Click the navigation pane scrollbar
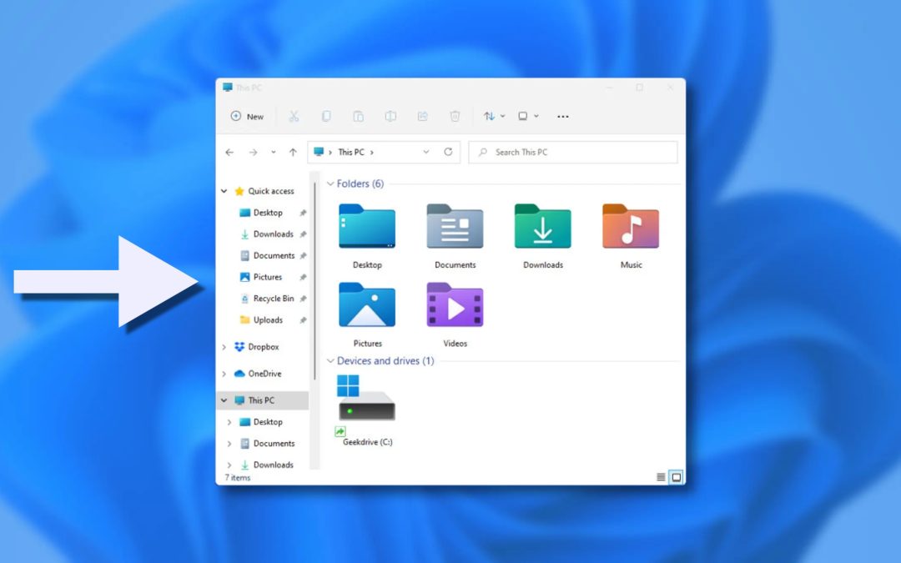Screen dimensions: 901x563 click(315, 282)
